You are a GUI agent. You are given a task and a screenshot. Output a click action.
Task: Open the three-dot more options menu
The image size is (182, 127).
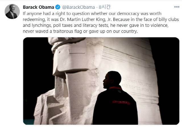click(177, 7)
